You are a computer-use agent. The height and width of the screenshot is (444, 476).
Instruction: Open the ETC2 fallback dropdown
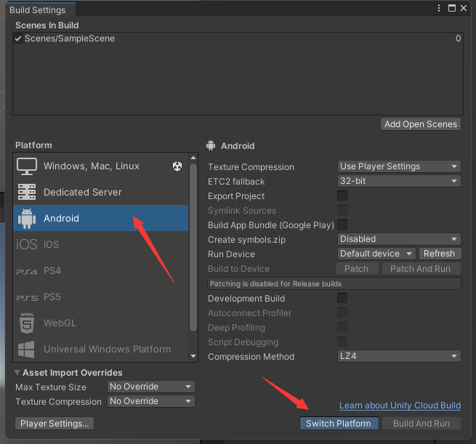pyautogui.click(x=399, y=181)
